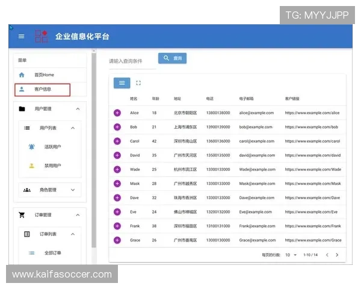361x289 pixels.
Task: Click the 姓名 column header
Action: click(134, 99)
